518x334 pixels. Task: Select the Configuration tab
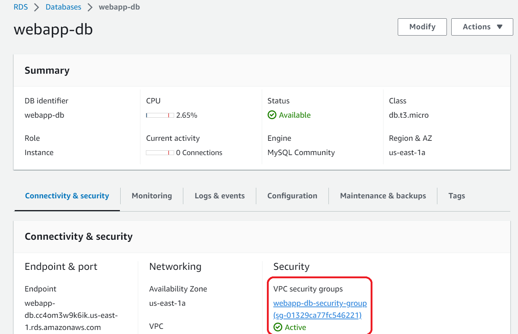tap(292, 196)
